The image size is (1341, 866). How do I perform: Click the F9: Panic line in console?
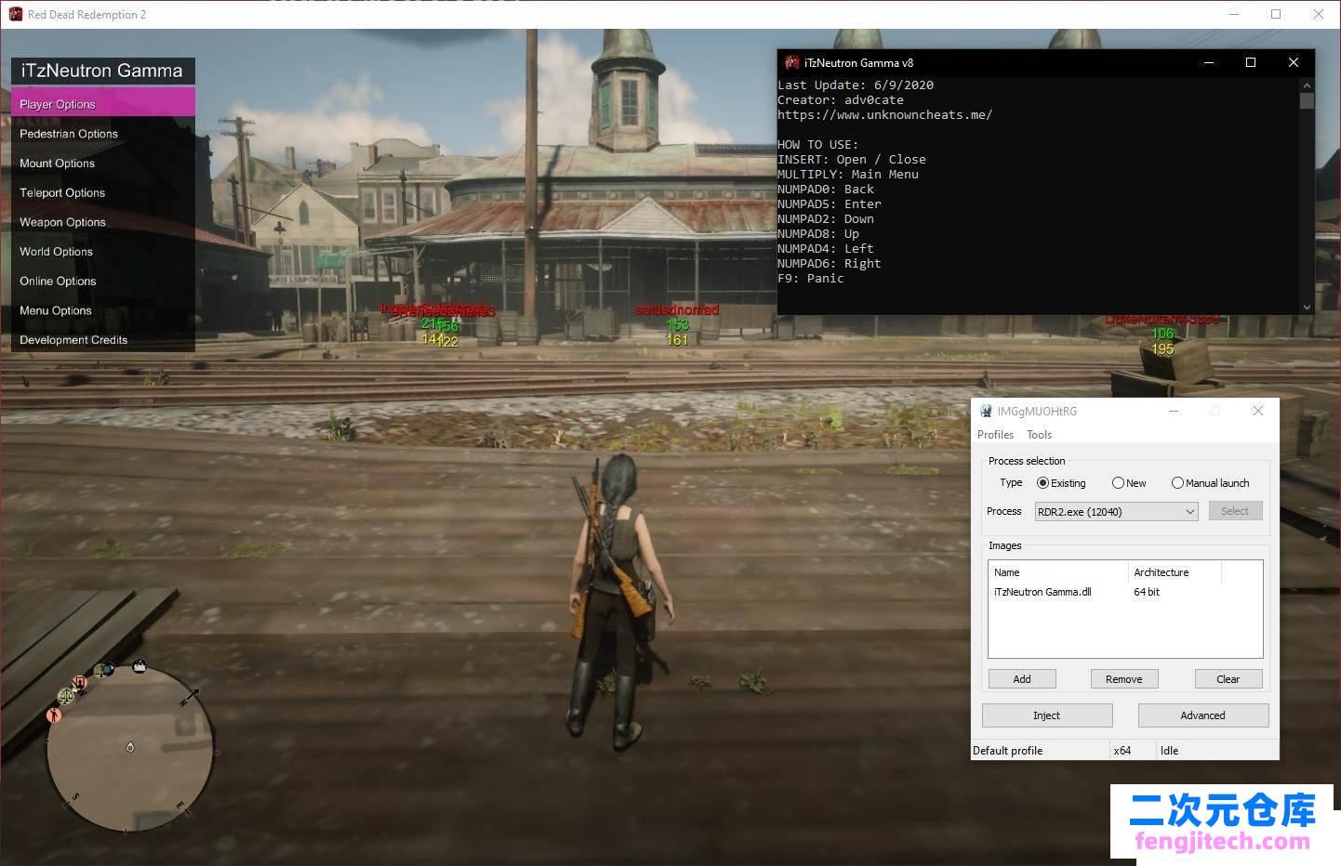point(811,279)
